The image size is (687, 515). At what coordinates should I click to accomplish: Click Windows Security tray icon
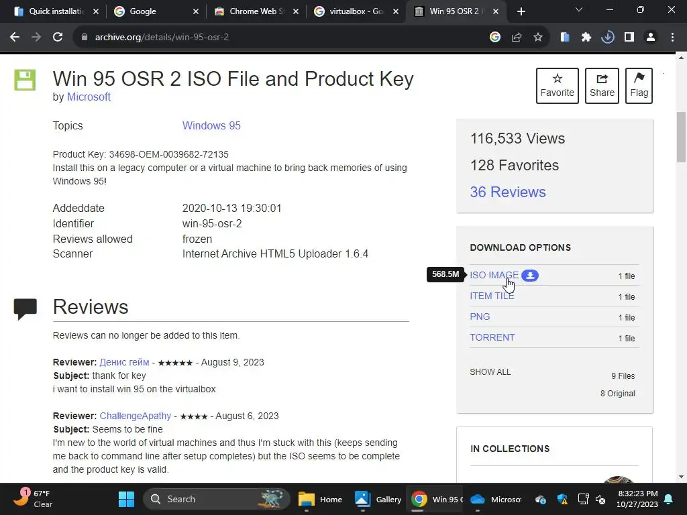click(x=563, y=499)
